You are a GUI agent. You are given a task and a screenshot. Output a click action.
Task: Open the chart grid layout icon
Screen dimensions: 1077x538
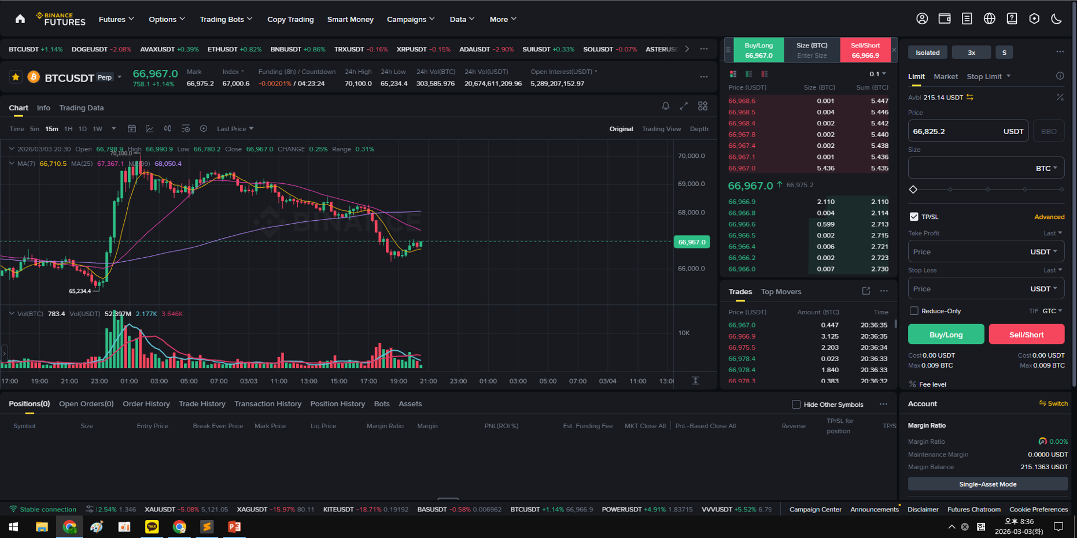point(703,106)
